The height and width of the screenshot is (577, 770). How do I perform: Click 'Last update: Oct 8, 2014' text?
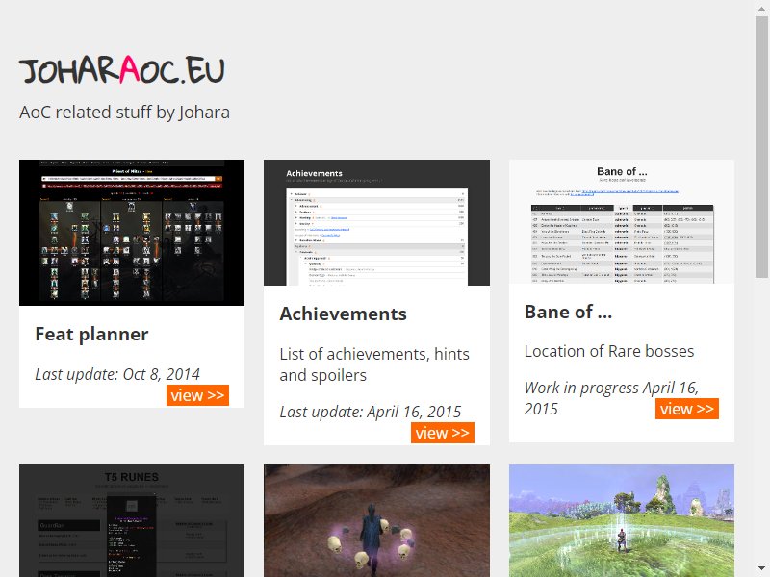tap(117, 374)
